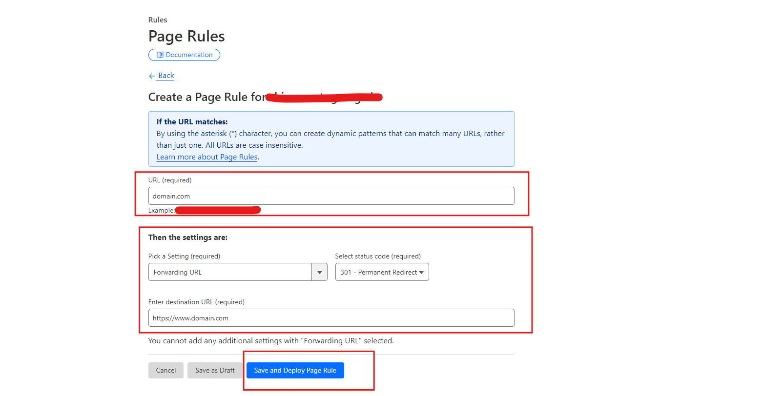Focus the URL field containing domain.com
Viewport: 784px width, 396px height.
coord(331,196)
